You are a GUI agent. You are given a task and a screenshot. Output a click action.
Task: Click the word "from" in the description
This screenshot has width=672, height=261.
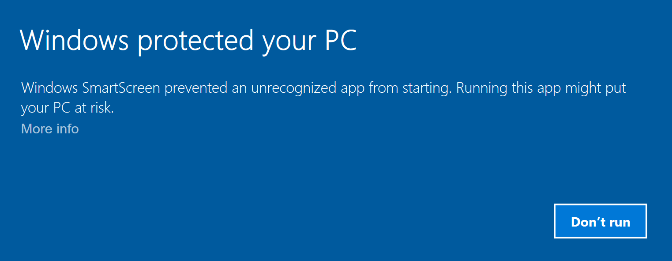point(383,88)
